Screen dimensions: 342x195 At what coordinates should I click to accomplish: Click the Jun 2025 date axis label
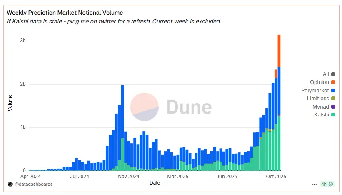point(227,177)
